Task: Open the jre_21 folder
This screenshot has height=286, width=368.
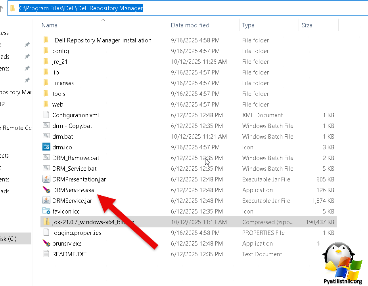Action: (x=61, y=62)
